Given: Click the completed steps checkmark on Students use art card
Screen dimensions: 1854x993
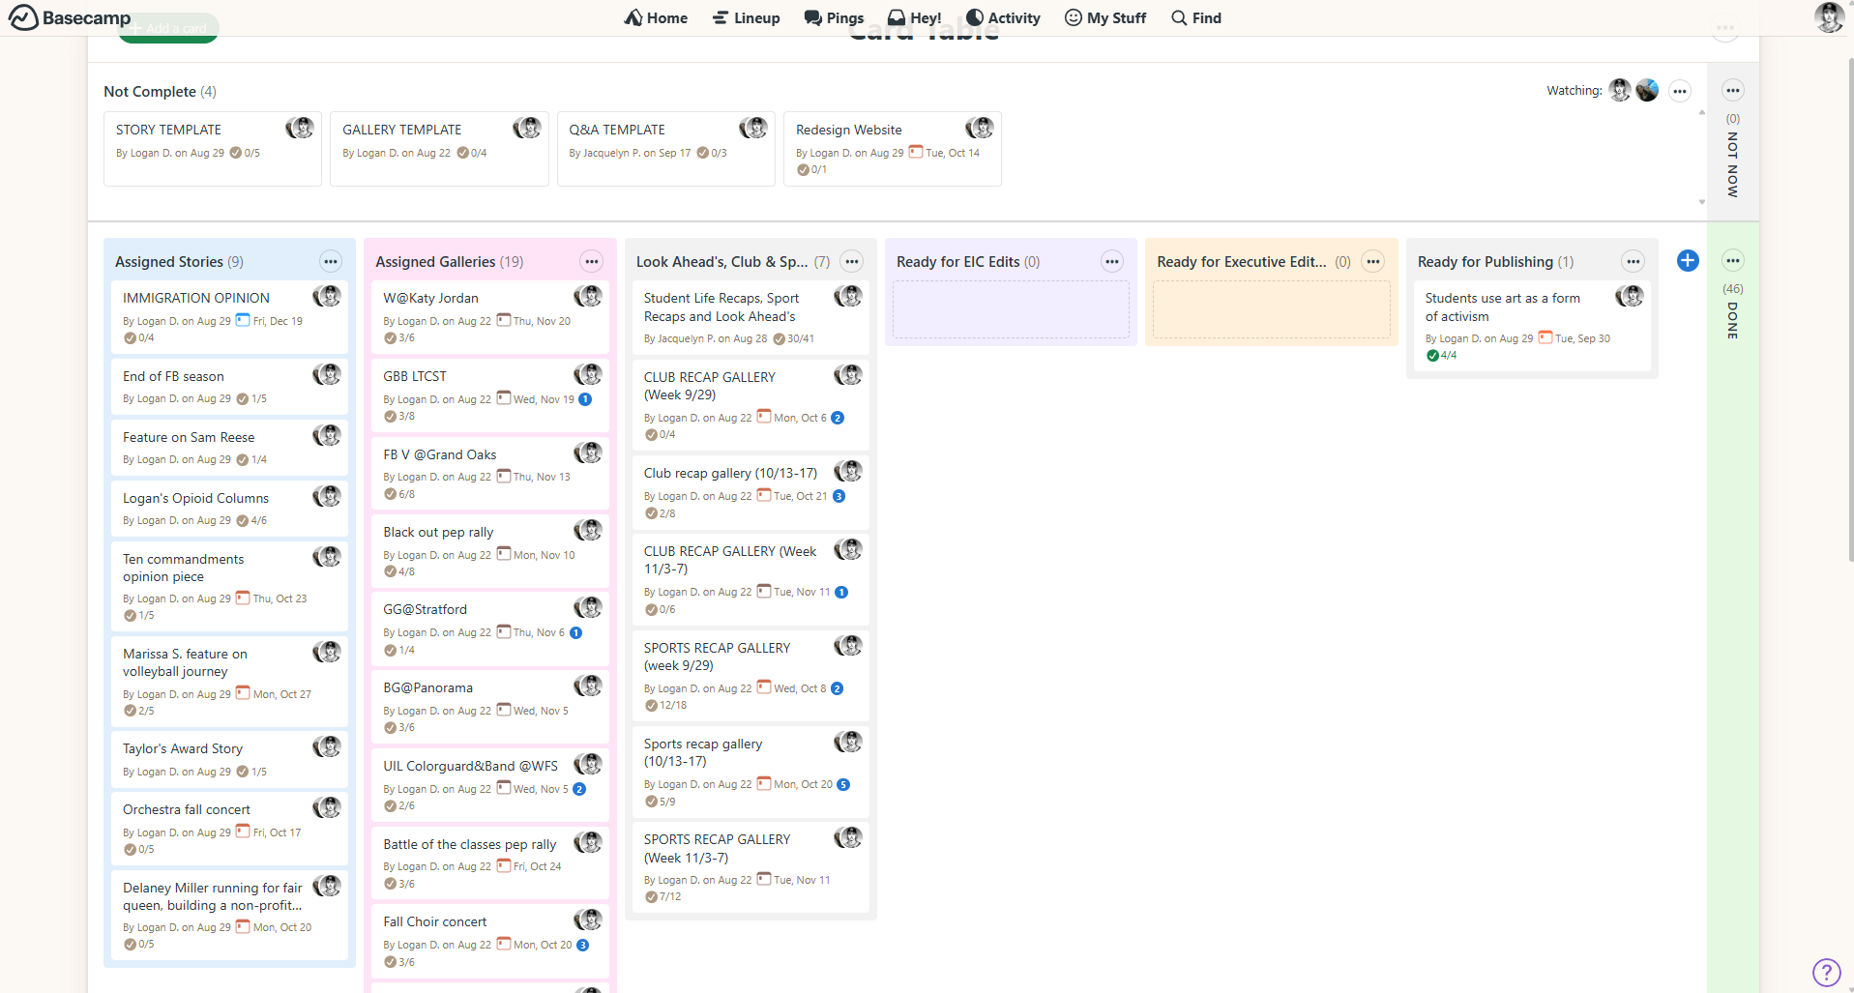Looking at the screenshot, I should pos(1432,356).
